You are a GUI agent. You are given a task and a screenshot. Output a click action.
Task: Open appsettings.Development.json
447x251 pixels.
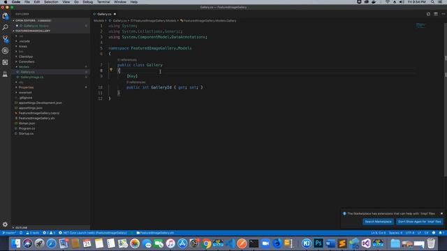(x=40, y=102)
